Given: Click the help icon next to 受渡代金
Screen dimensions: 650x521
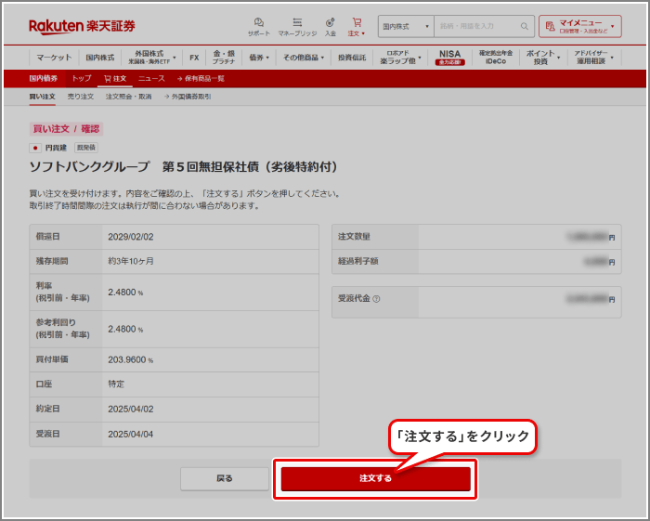Looking at the screenshot, I should pos(376,299).
